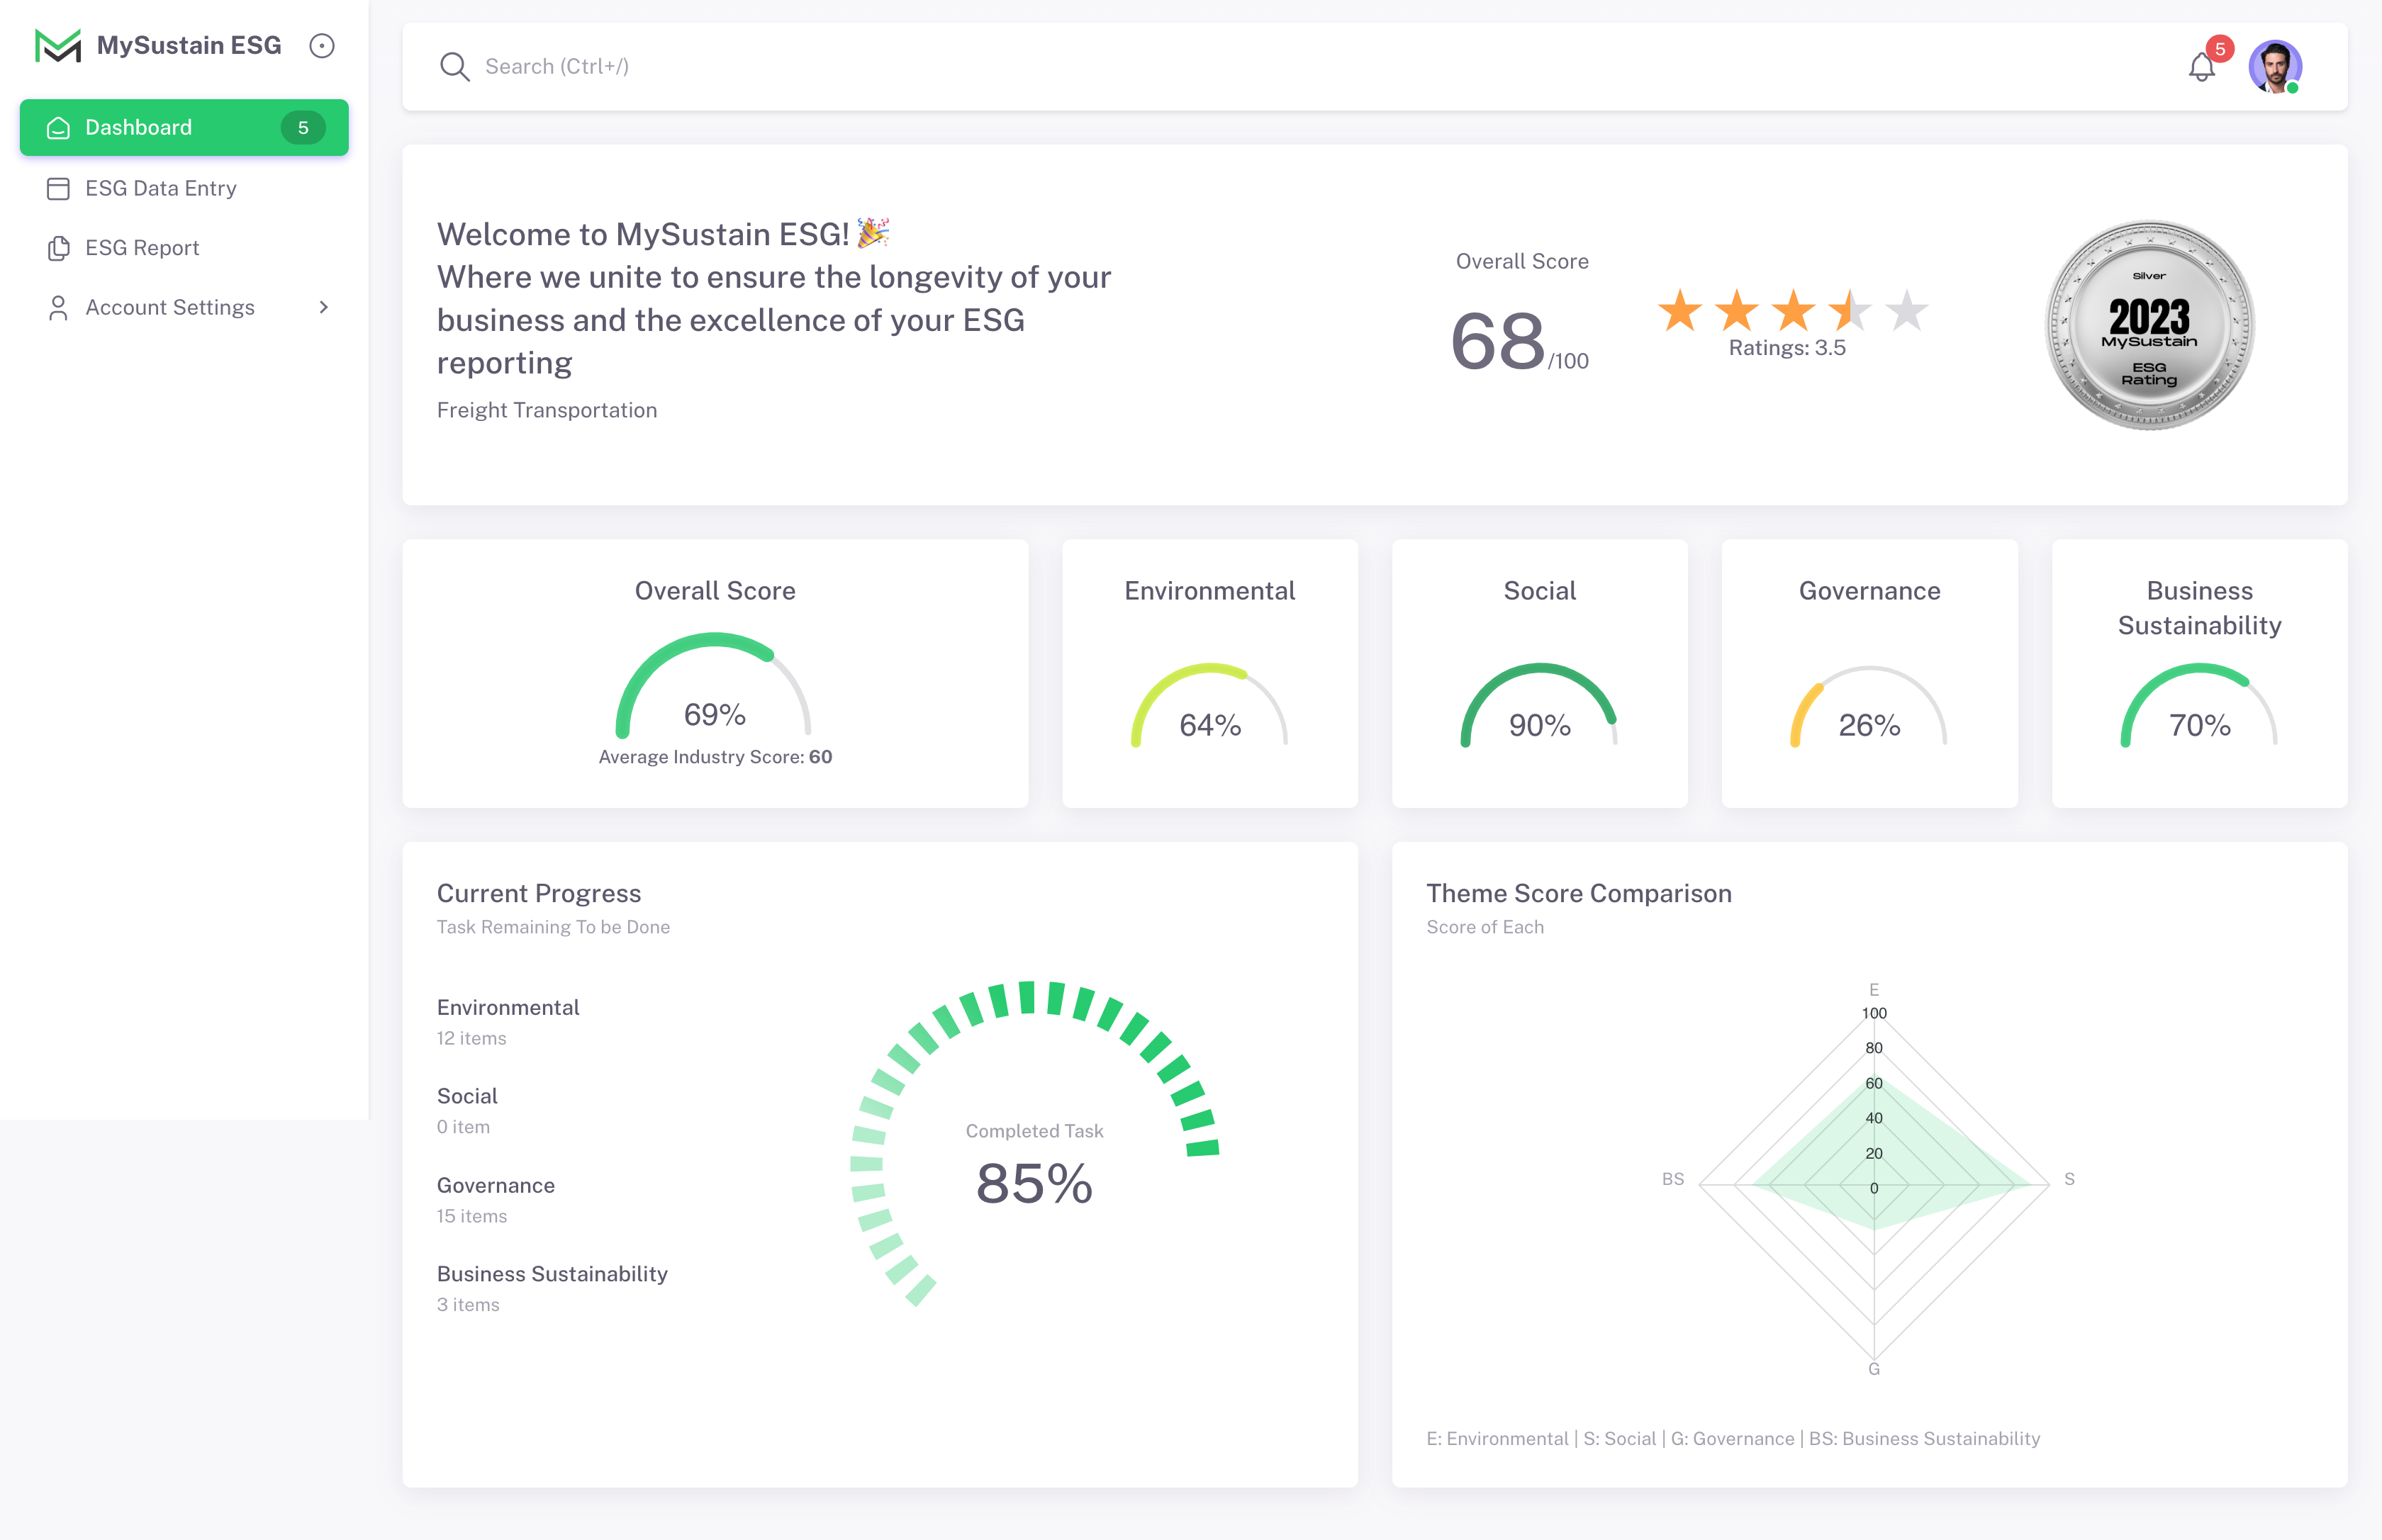Image resolution: width=2382 pixels, height=1540 pixels.
Task: Click the radar chart BS axis label
Action: [1672, 1179]
